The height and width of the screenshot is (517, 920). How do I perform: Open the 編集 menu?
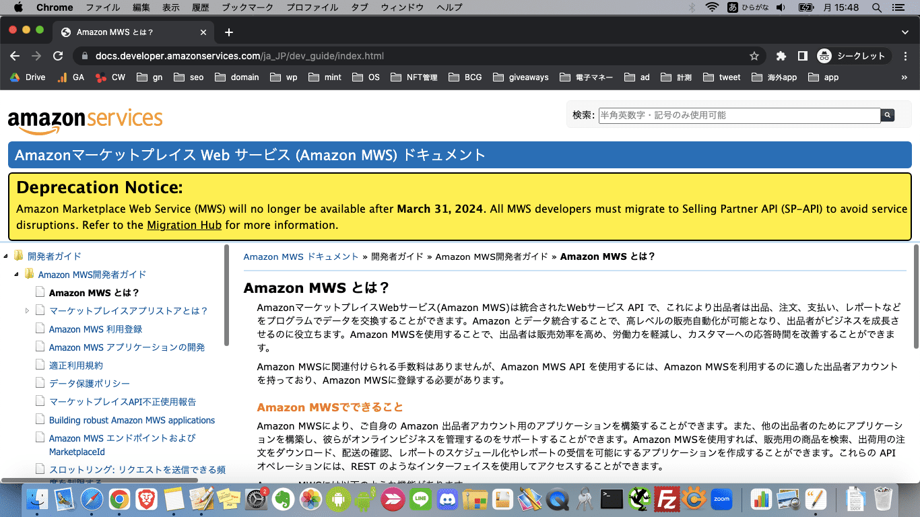click(x=141, y=7)
